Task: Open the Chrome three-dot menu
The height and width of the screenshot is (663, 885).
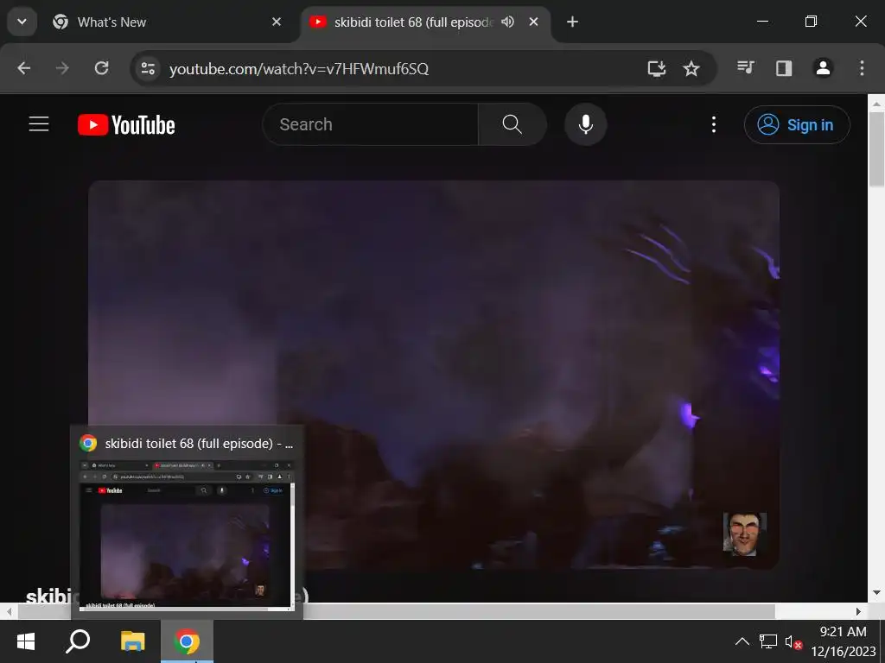Action: tap(862, 68)
